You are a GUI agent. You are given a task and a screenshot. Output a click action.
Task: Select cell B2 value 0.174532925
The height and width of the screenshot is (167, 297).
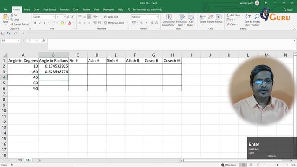(x=53, y=66)
